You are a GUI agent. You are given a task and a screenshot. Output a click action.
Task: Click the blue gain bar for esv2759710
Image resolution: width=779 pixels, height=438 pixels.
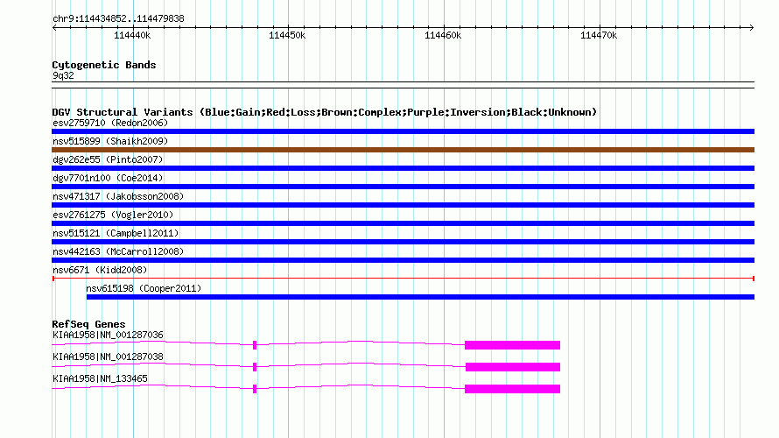403,131
